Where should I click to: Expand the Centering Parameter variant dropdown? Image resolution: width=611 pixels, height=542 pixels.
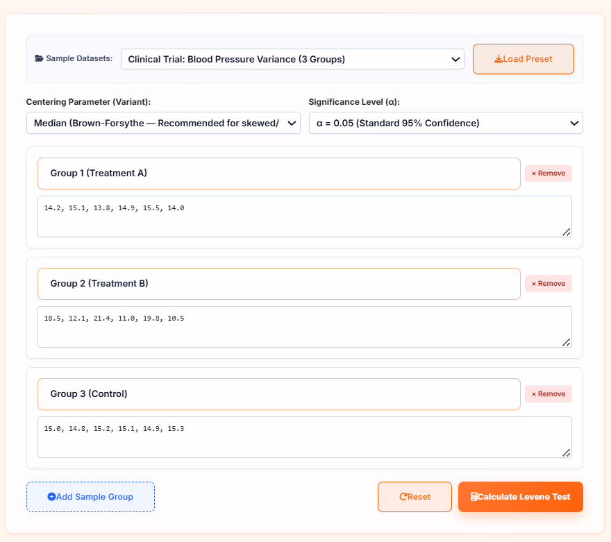tap(163, 123)
